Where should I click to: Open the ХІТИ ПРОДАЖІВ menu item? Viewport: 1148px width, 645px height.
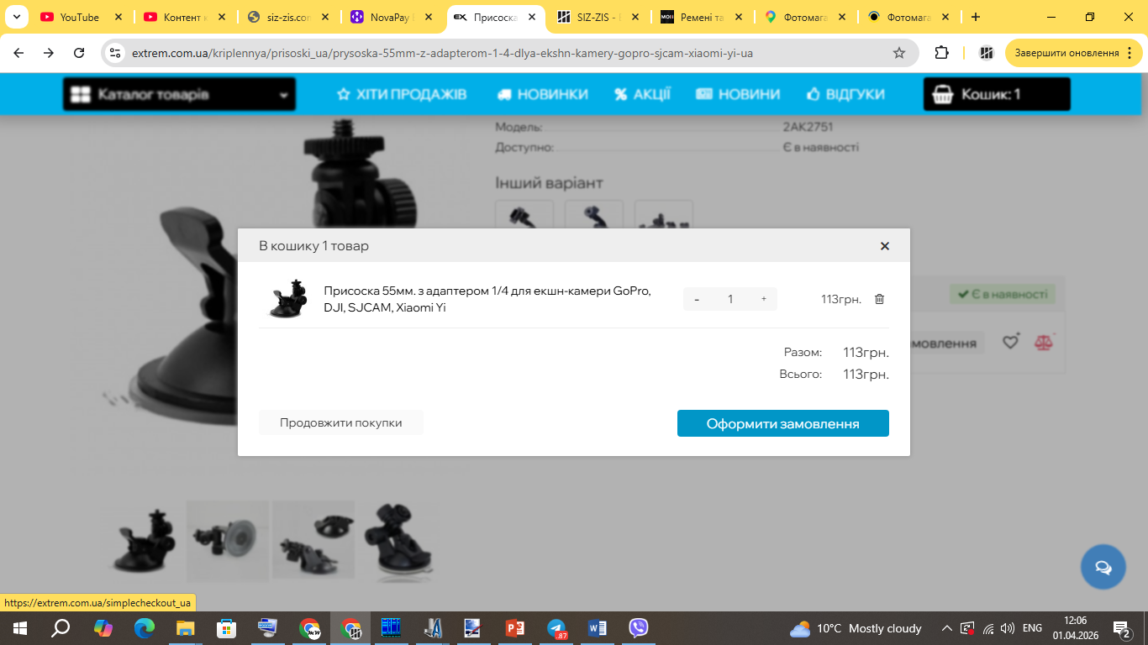402,94
